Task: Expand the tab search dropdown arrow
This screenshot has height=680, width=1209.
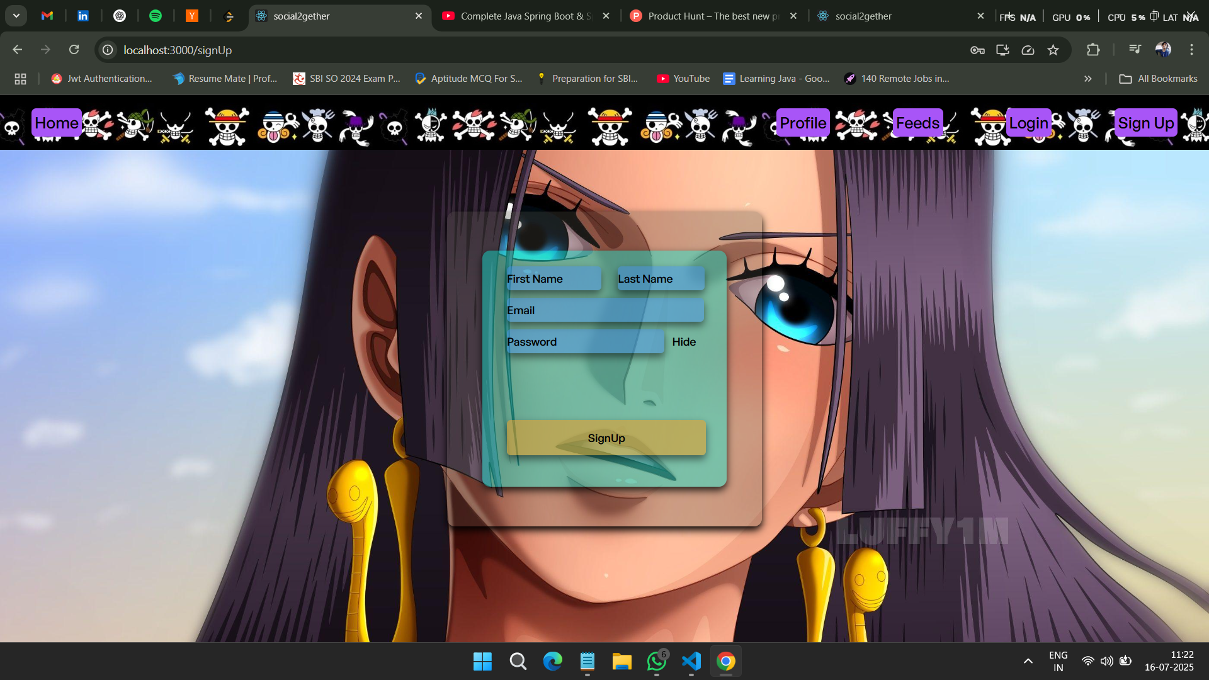Action: 16,16
